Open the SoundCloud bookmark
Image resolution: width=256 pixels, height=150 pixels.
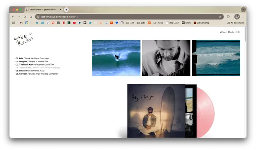point(112,23)
